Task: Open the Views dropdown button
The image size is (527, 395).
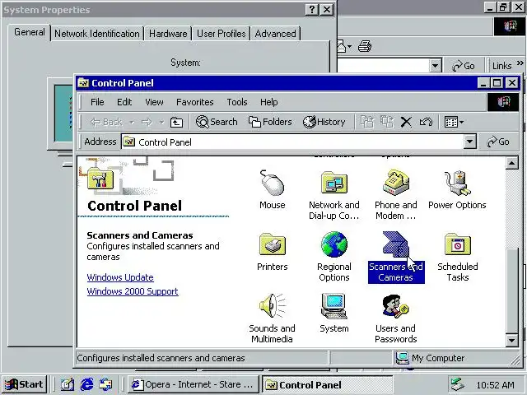Action: coord(454,122)
